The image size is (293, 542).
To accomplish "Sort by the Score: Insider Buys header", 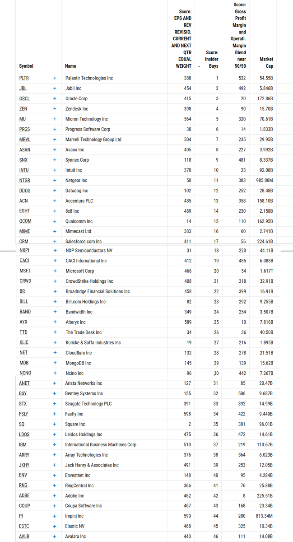I will pos(212,59).
